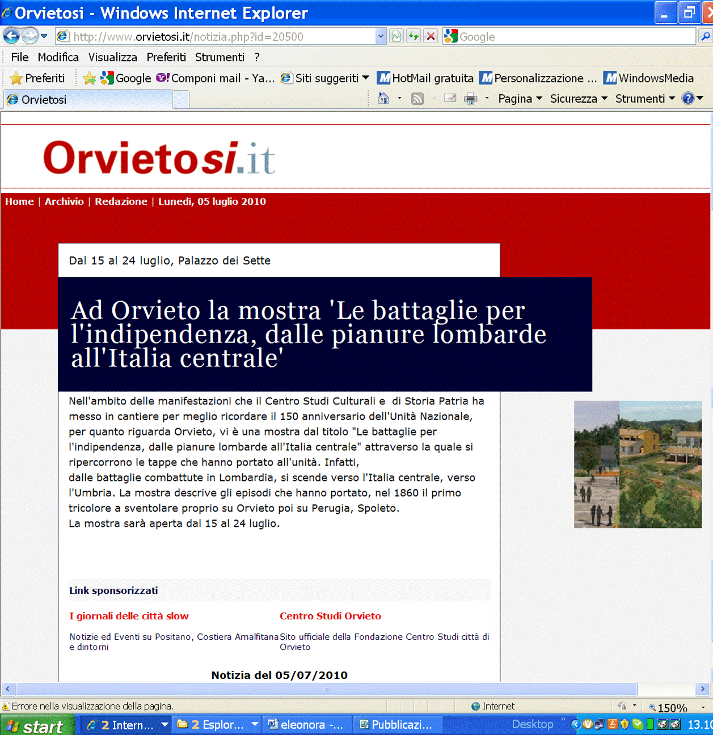The image size is (713, 735).
Task: Expand the address bar history dropdown
Action: (x=381, y=36)
